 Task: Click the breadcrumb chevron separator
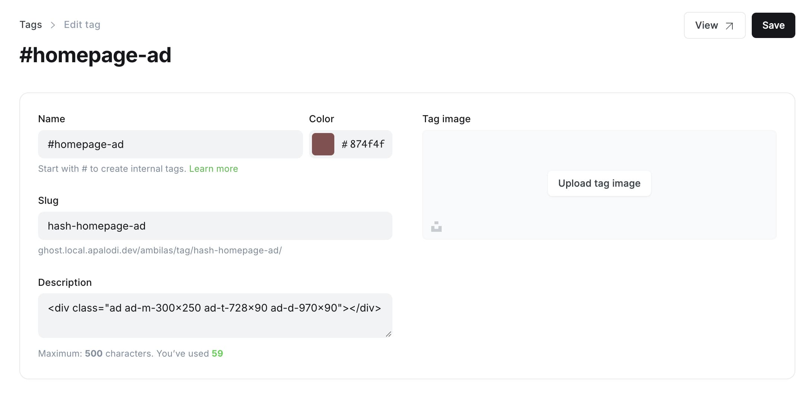click(x=53, y=25)
